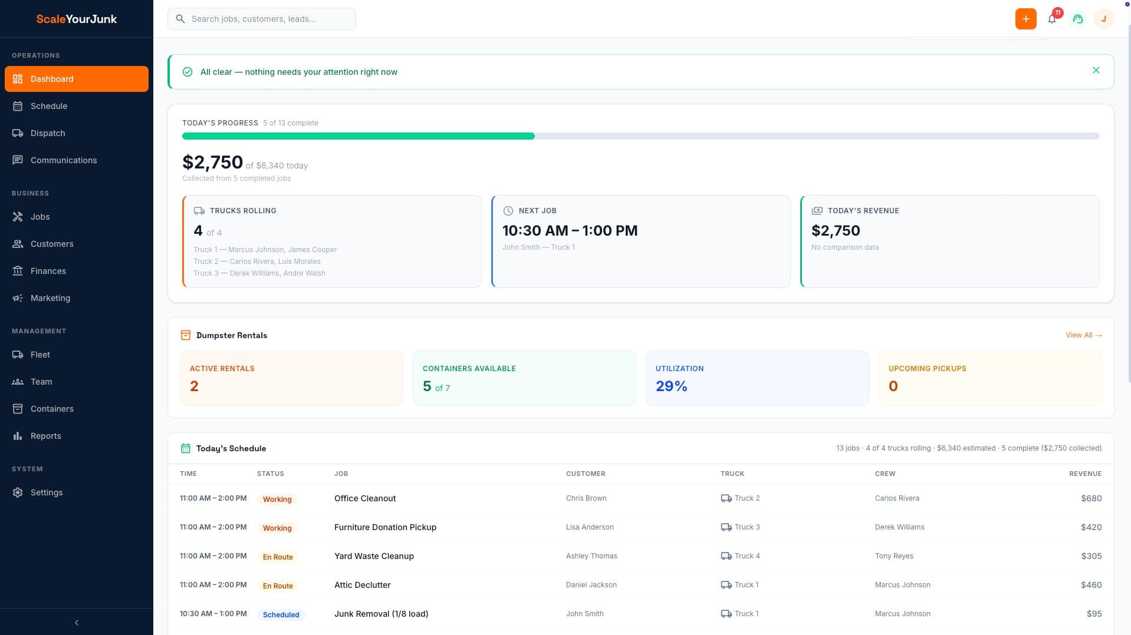Click the orange plus quick-add button
The image size is (1131, 635).
point(1025,19)
